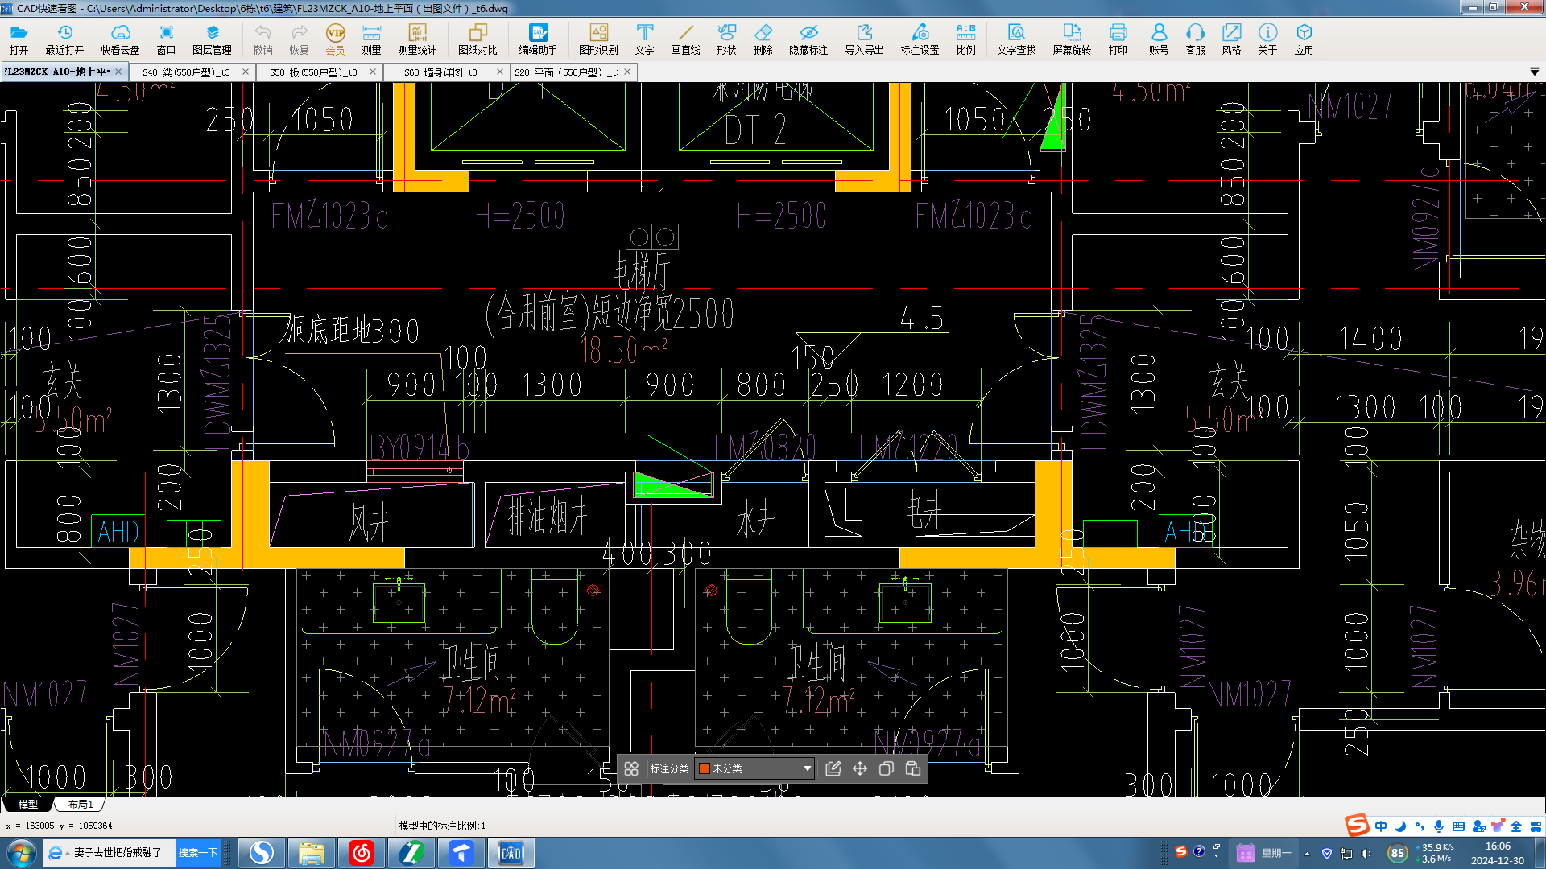Open the taskbar clock 16:06
This screenshot has width=1546, height=869.
click(1498, 853)
